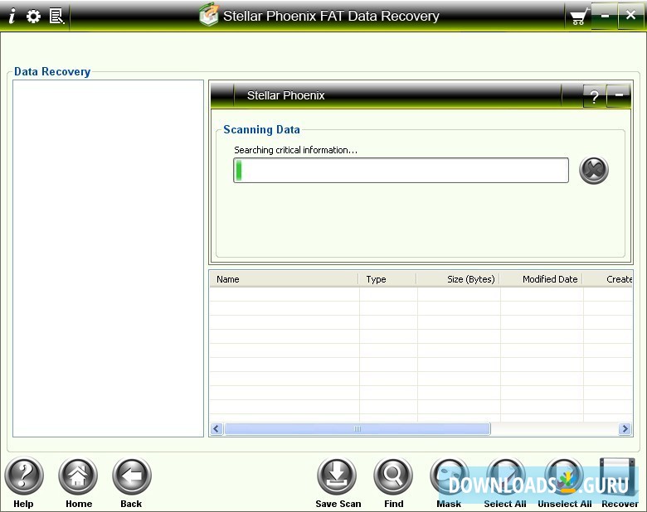Screen dimensions: 647x512
Task: Click the Stellar Phoenix application logo
Action: pos(208,15)
